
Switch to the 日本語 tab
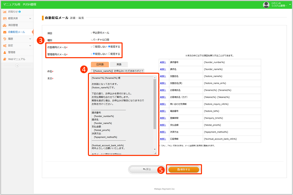100,64
